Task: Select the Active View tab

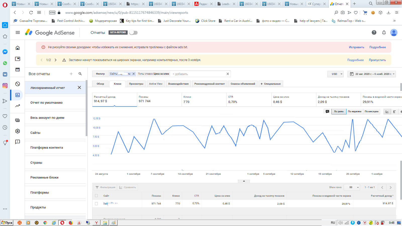Action: click(156, 84)
